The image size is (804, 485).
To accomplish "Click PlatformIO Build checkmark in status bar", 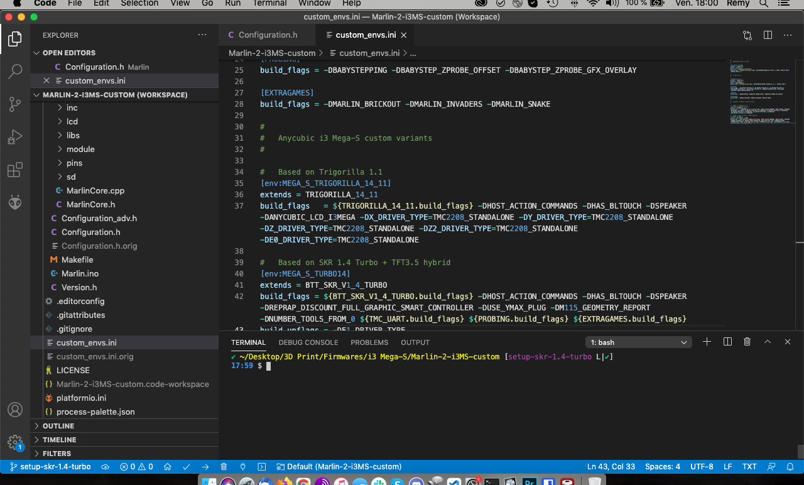I will tap(187, 467).
